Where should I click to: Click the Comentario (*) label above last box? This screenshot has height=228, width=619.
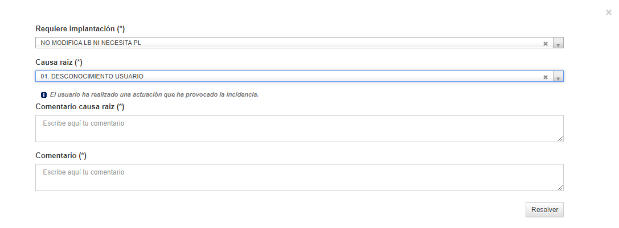click(x=61, y=155)
